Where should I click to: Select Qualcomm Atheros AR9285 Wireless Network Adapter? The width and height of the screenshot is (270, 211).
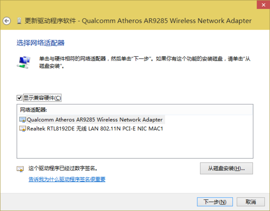pos(94,120)
